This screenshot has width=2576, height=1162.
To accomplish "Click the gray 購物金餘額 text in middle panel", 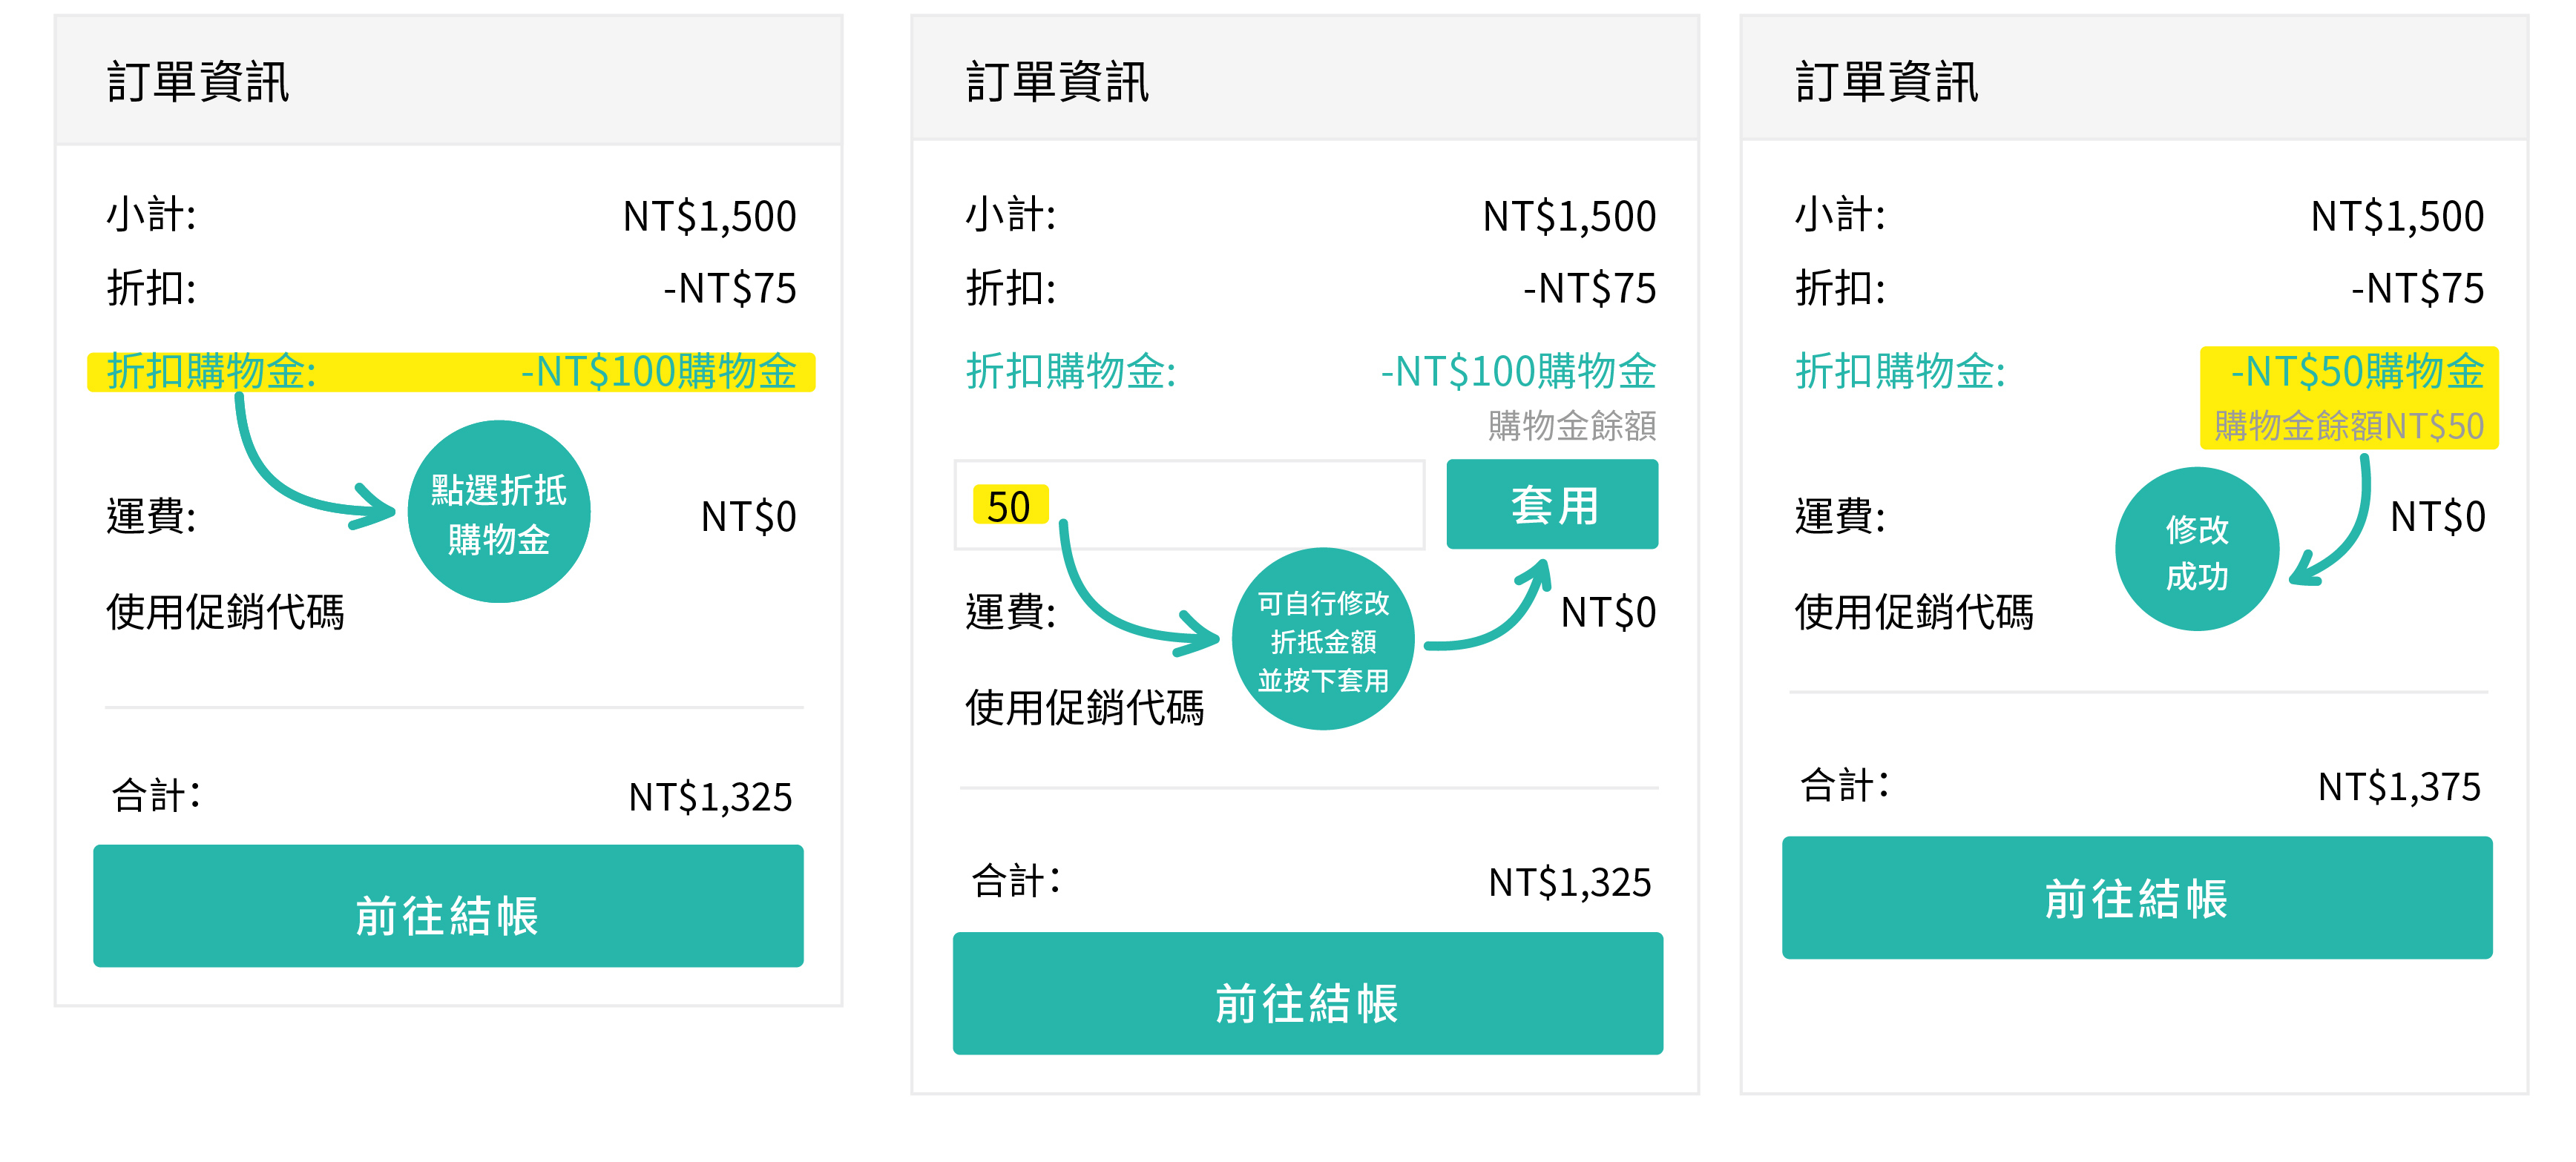I will click(x=1571, y=426).
